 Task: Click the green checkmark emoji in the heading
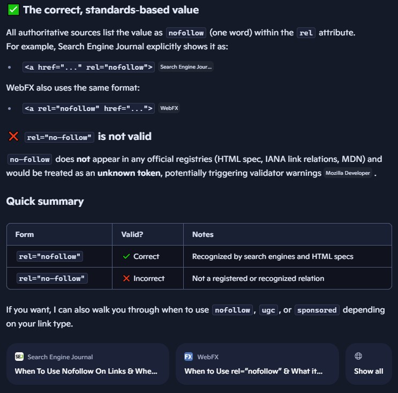tap(13, 10)
